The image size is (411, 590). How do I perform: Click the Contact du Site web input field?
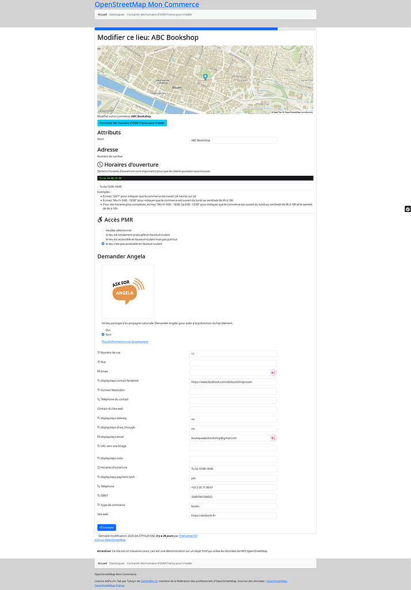click(233, 410)
